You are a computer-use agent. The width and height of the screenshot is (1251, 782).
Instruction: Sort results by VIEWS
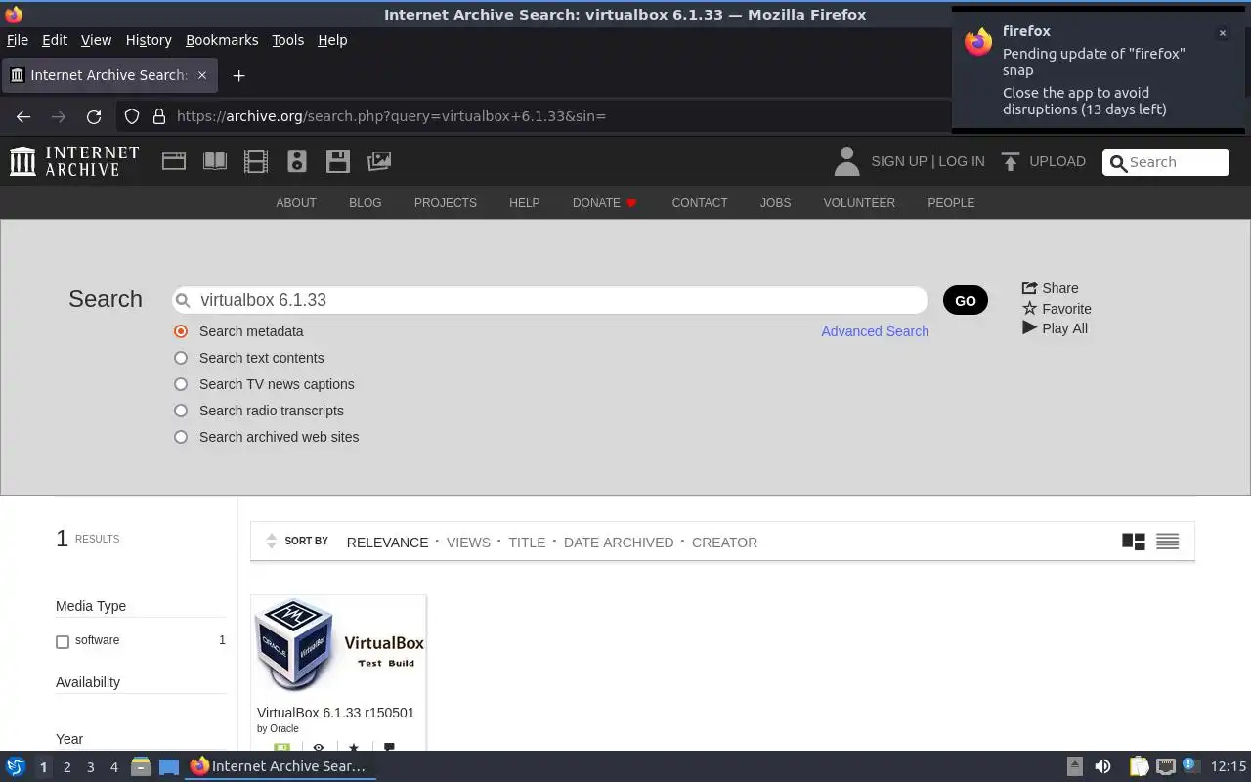[468, 543]
